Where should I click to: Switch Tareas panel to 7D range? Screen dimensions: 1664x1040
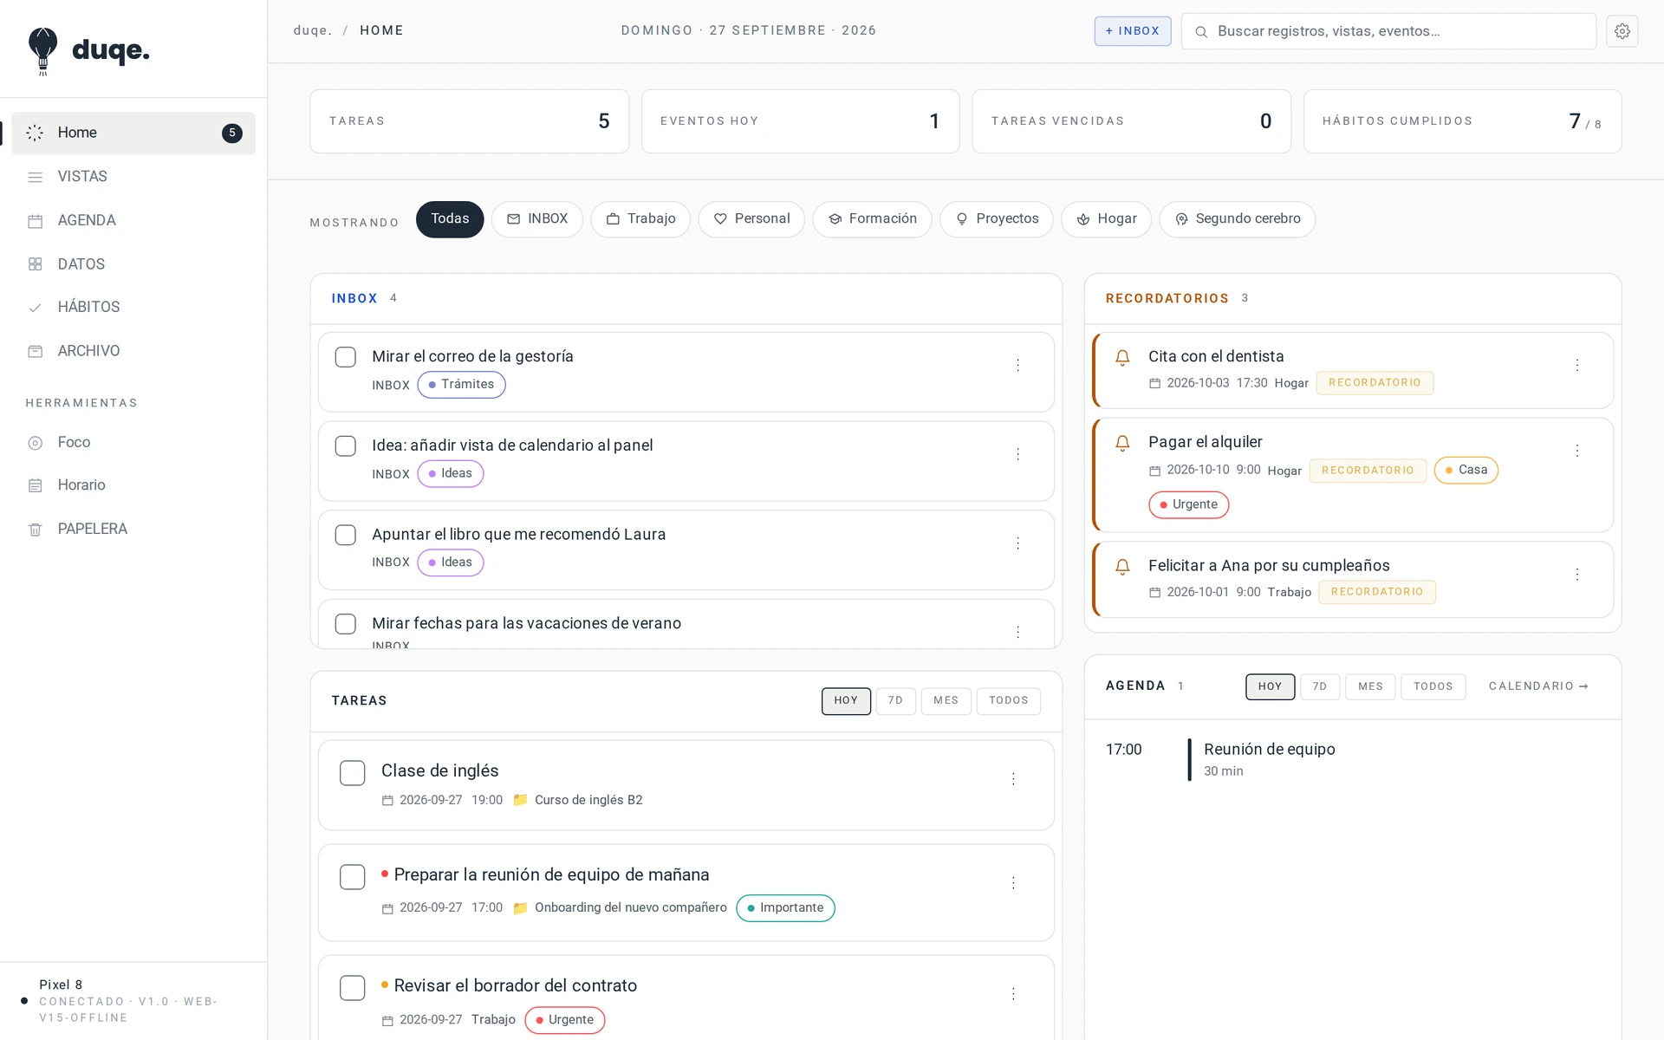tap(895, 701)
